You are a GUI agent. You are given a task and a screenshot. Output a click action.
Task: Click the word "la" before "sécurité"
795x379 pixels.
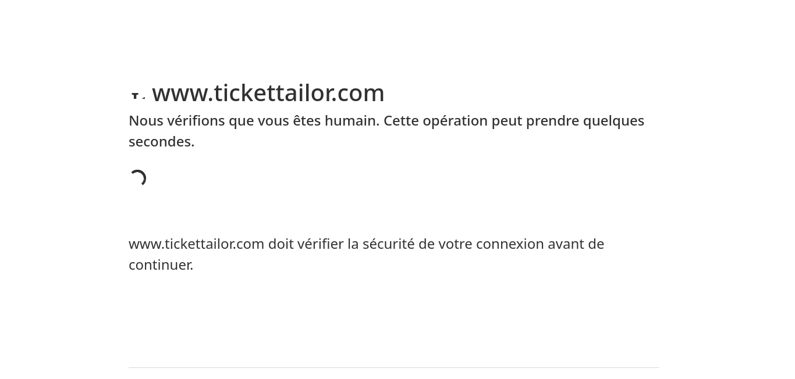[353, 244]
